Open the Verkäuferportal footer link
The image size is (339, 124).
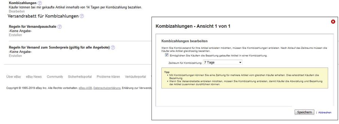(135, 77)
